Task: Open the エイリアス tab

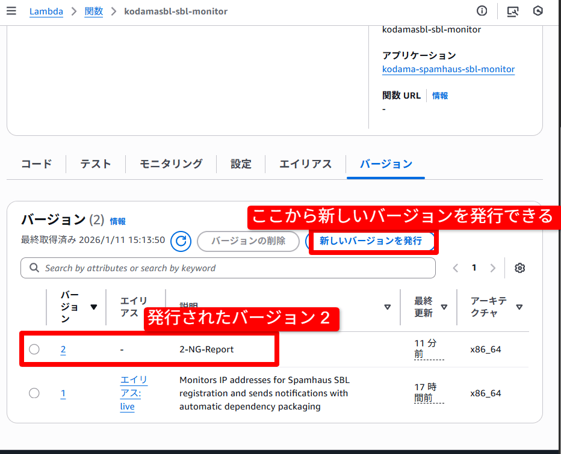Action: (305, 164)
